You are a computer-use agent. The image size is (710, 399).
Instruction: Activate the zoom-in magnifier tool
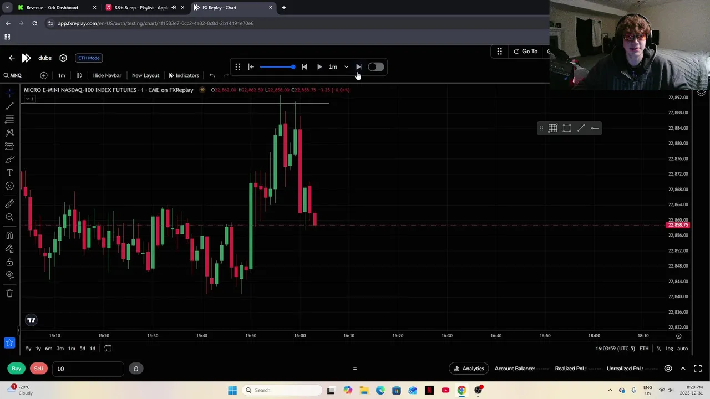point(9,217)
